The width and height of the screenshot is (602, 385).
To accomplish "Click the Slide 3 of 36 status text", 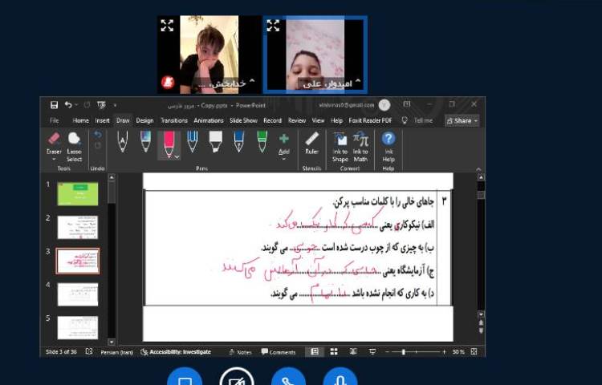I will [x=61, y=351].
